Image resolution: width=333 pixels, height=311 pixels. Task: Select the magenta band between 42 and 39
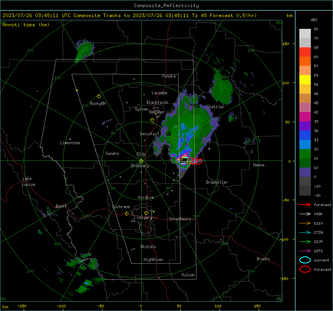(305, 117)
